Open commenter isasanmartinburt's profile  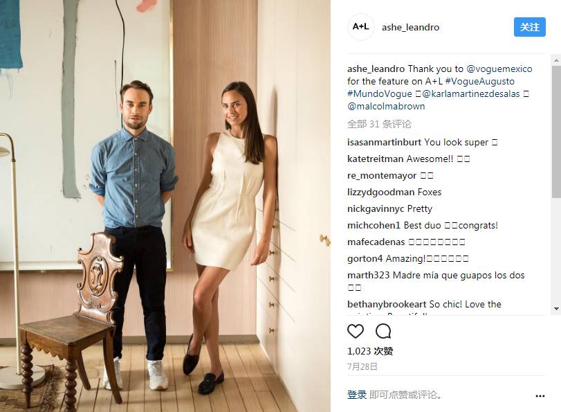[385, 142]
